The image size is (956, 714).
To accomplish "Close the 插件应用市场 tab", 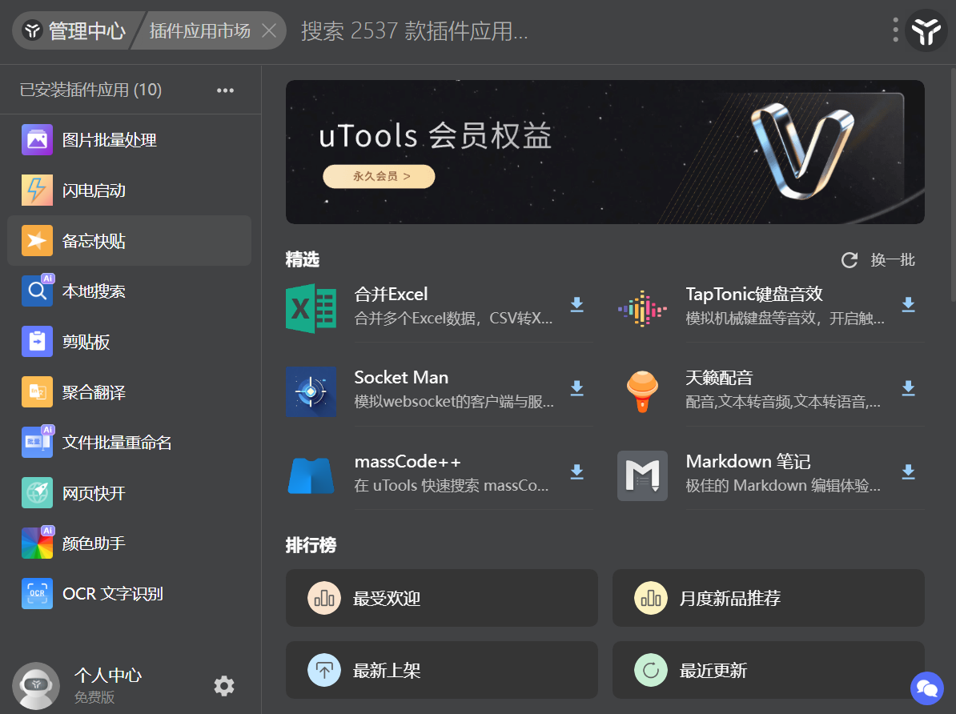I will coord(269,30).
